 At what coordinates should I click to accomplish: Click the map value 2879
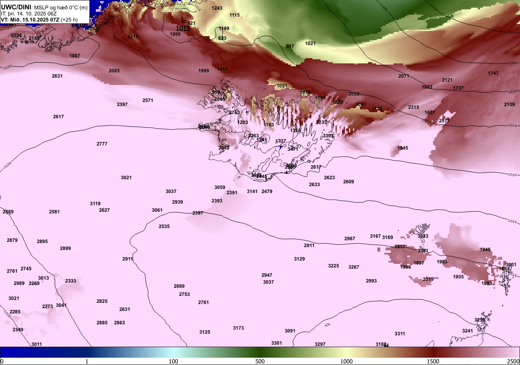tap(12, 240)
